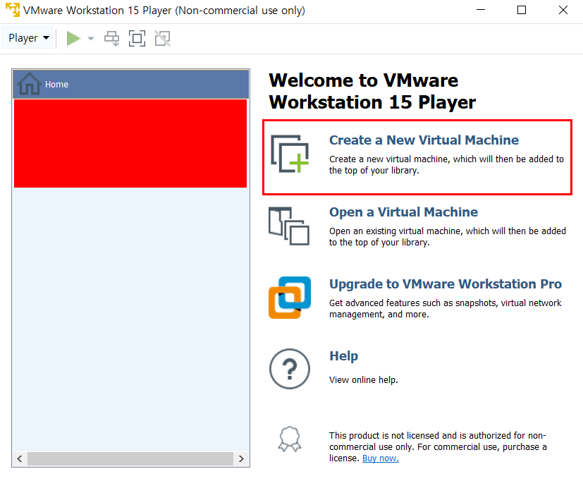Click Send Ctrl+Alt+Del toolbar icon

111,38
